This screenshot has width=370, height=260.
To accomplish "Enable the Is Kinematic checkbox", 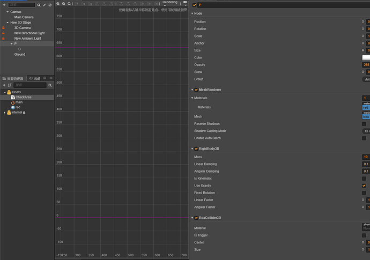I will [x=364, y=179].
